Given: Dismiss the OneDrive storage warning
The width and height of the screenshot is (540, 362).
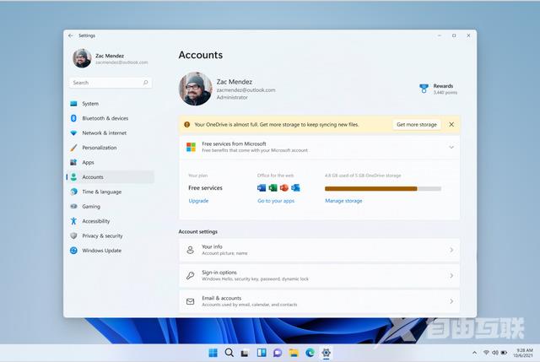Looking at the screenshot, I should point(451,124).
